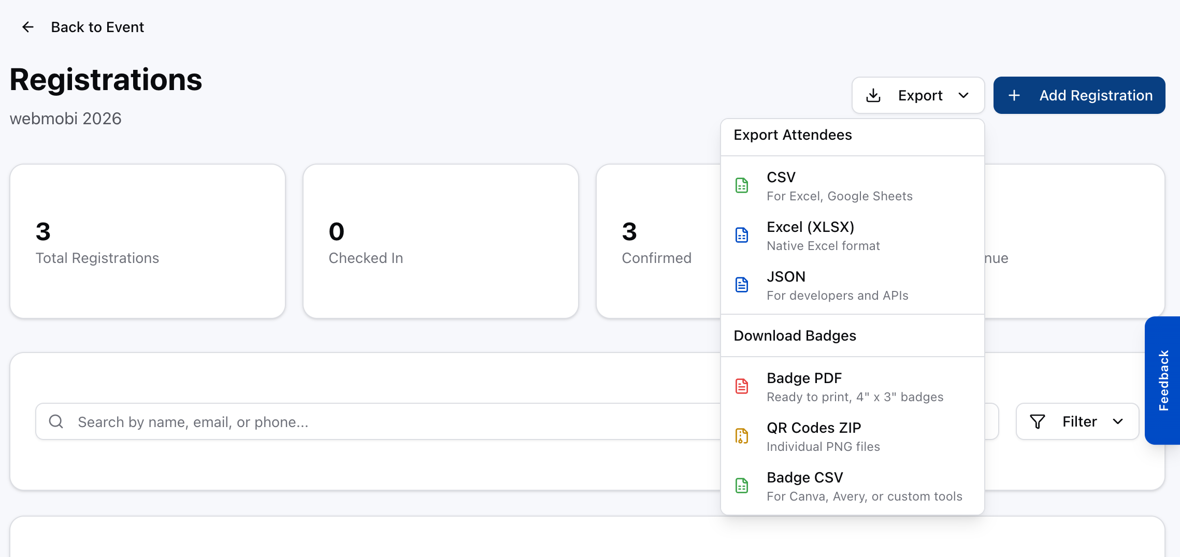Image resolution: width=1180 pixels, height=557 pixels.
Task: Go back via Back to Event link
Action: (97, 27)
